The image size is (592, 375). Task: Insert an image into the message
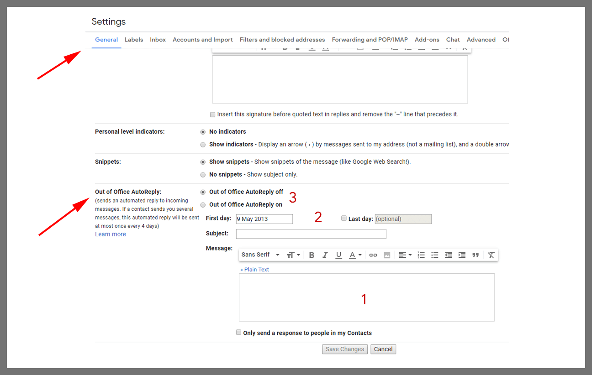click(387, 255)
